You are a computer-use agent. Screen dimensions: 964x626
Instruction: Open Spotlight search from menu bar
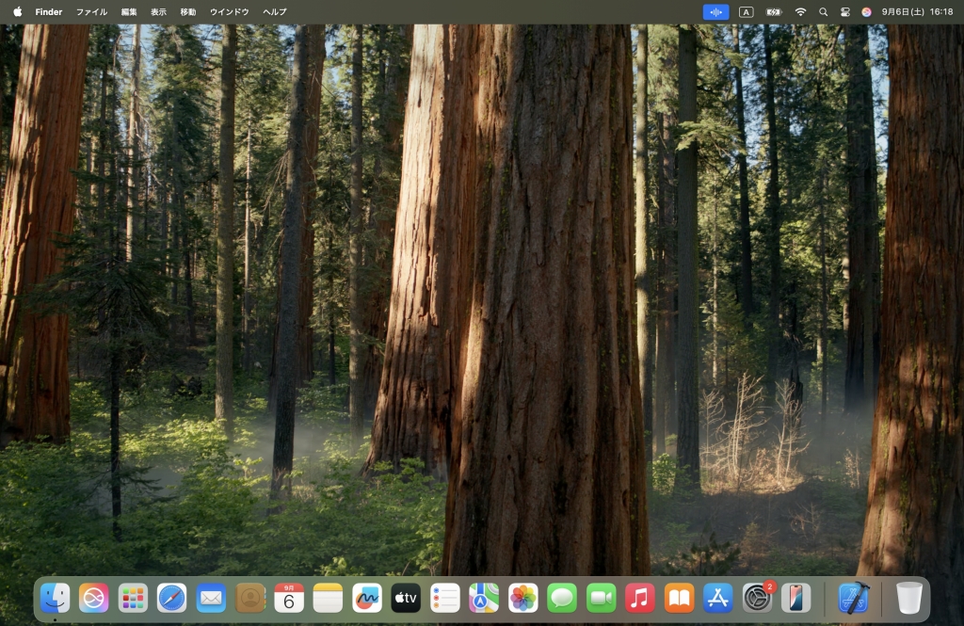coord(823,11)
